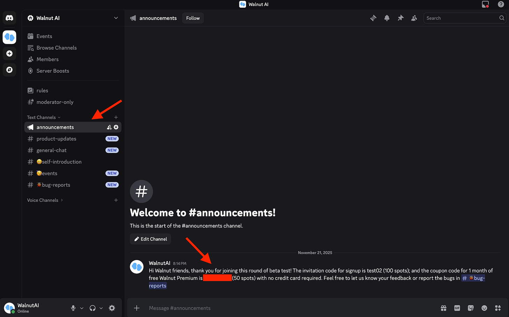Select the announcements channel

73,127
